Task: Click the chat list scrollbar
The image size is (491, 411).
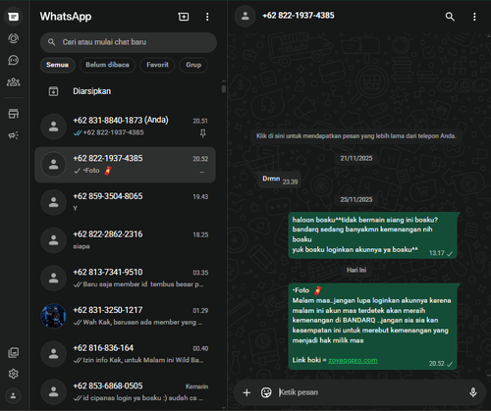Action: pyautogui.click(x=224, y=88)
